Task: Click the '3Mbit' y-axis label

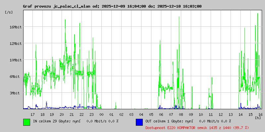Action: coord(14,93)
